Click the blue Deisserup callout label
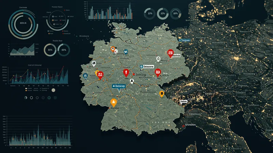Viewport: 273px width, 153px height. (x=120, y=87)
